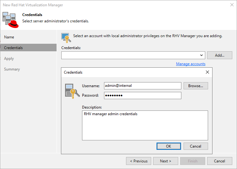Confirm credentials with OK
This screenshot has width=237, height=169.
pos(168,146)
